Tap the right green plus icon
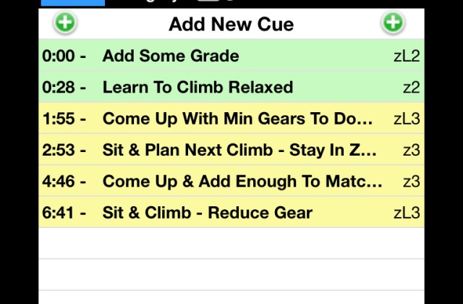 pyautogui.click(x=393, y=22)
